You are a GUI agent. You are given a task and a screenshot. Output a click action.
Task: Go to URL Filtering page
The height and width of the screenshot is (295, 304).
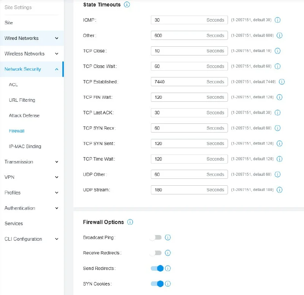point(22,100)
